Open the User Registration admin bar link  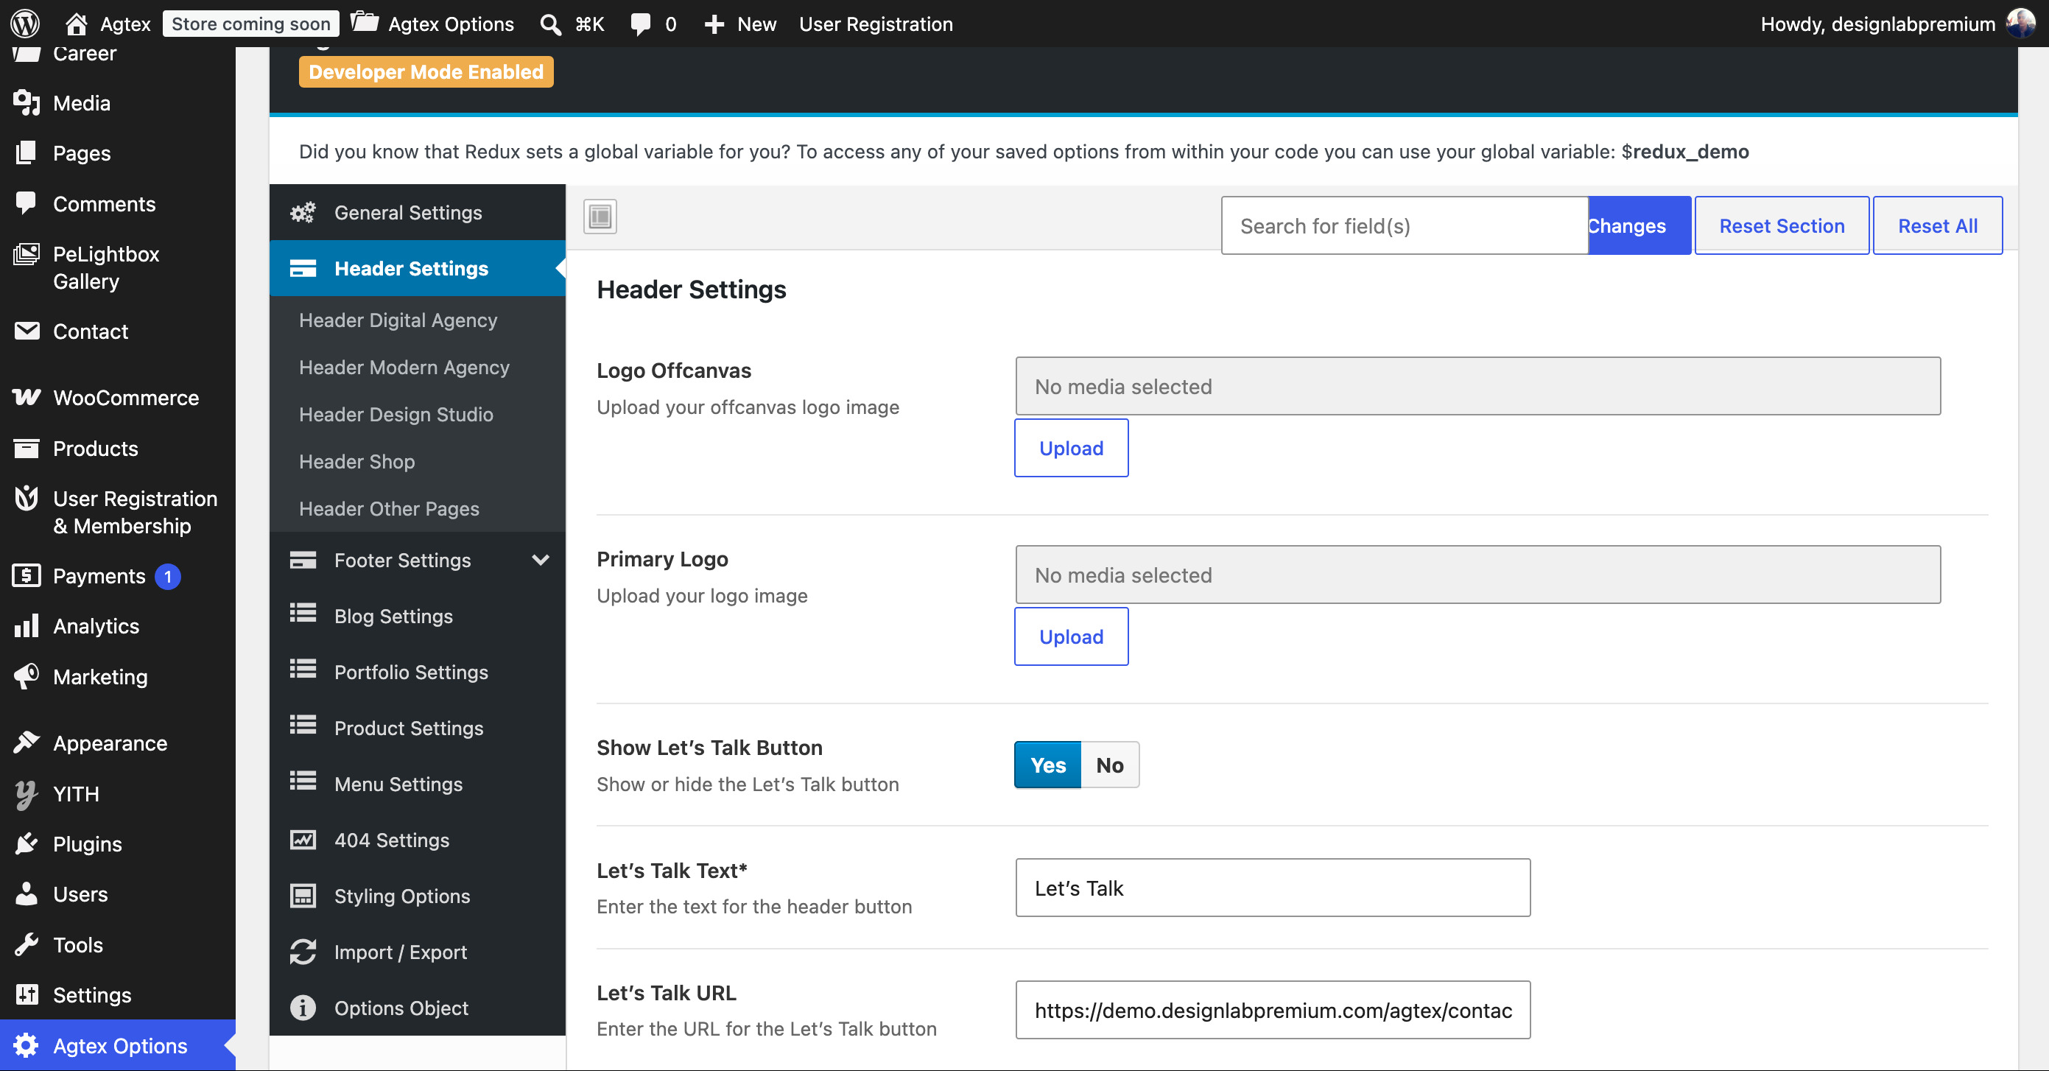pyautogui.click(x=876, y=24)
